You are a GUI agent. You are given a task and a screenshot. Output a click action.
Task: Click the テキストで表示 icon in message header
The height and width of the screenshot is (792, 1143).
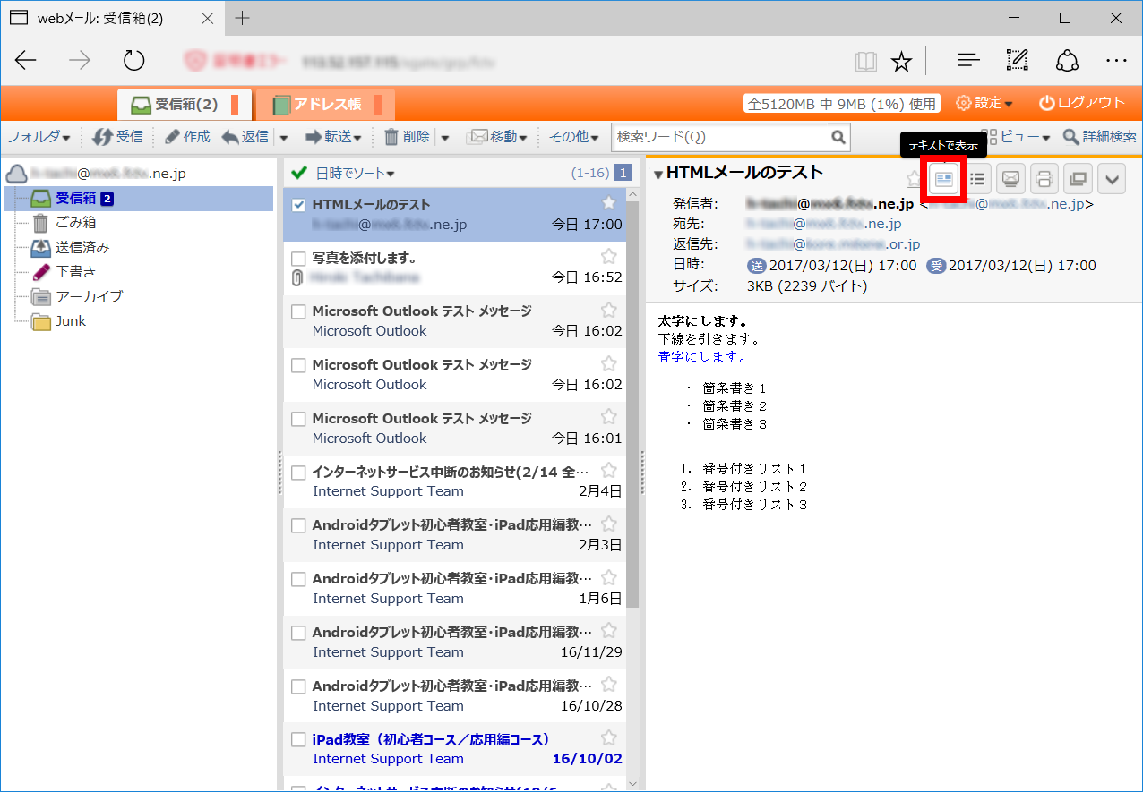pyautogui.click(x=943, y=179)
